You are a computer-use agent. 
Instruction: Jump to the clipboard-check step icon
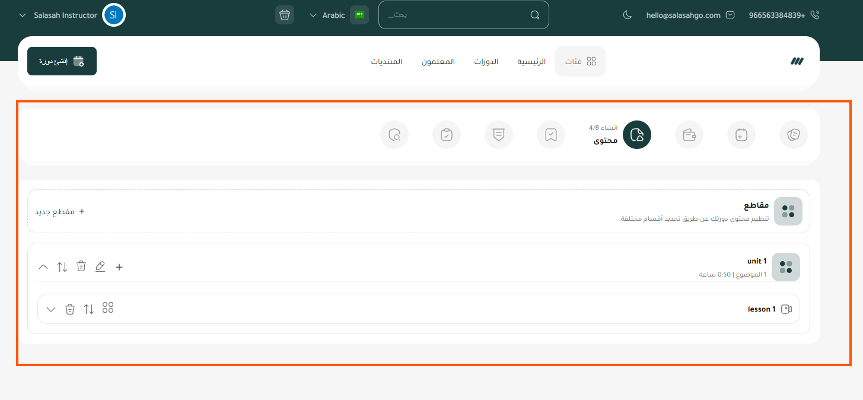(447, 135)
